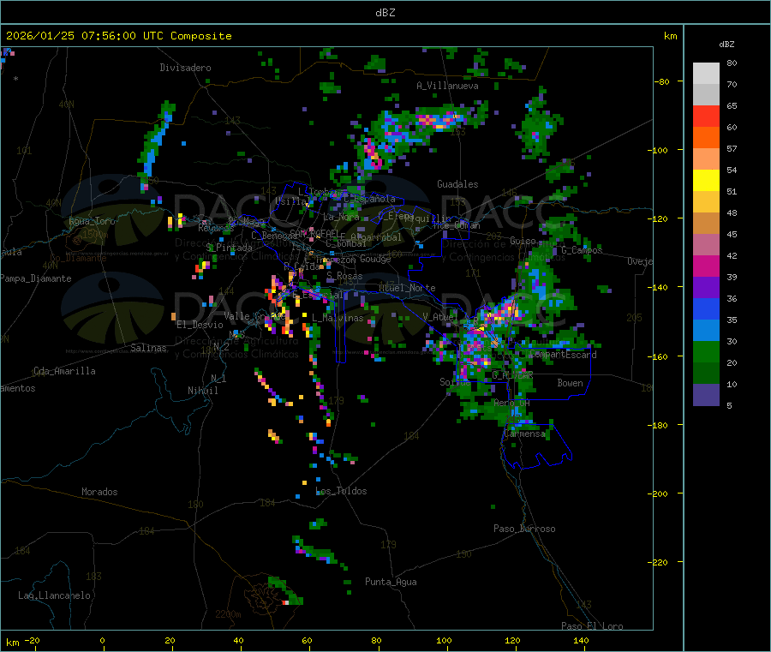Click the 'Cda_Amarilla' map label
The image size is (771, 652).
64,371
